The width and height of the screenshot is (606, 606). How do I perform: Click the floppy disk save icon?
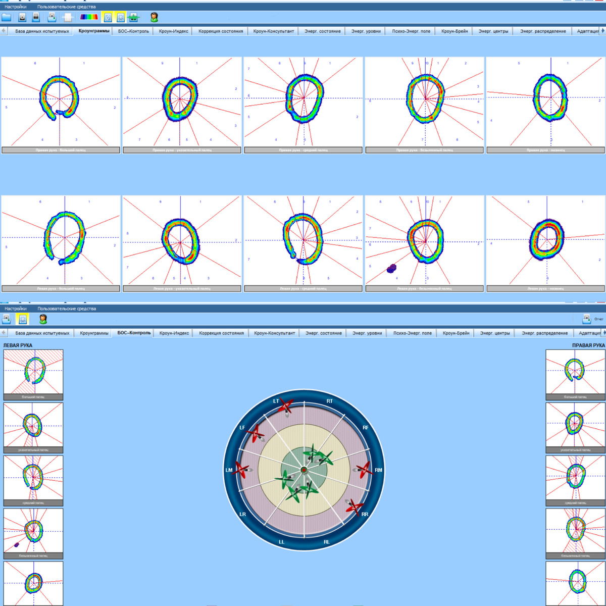tap(36, 17)
